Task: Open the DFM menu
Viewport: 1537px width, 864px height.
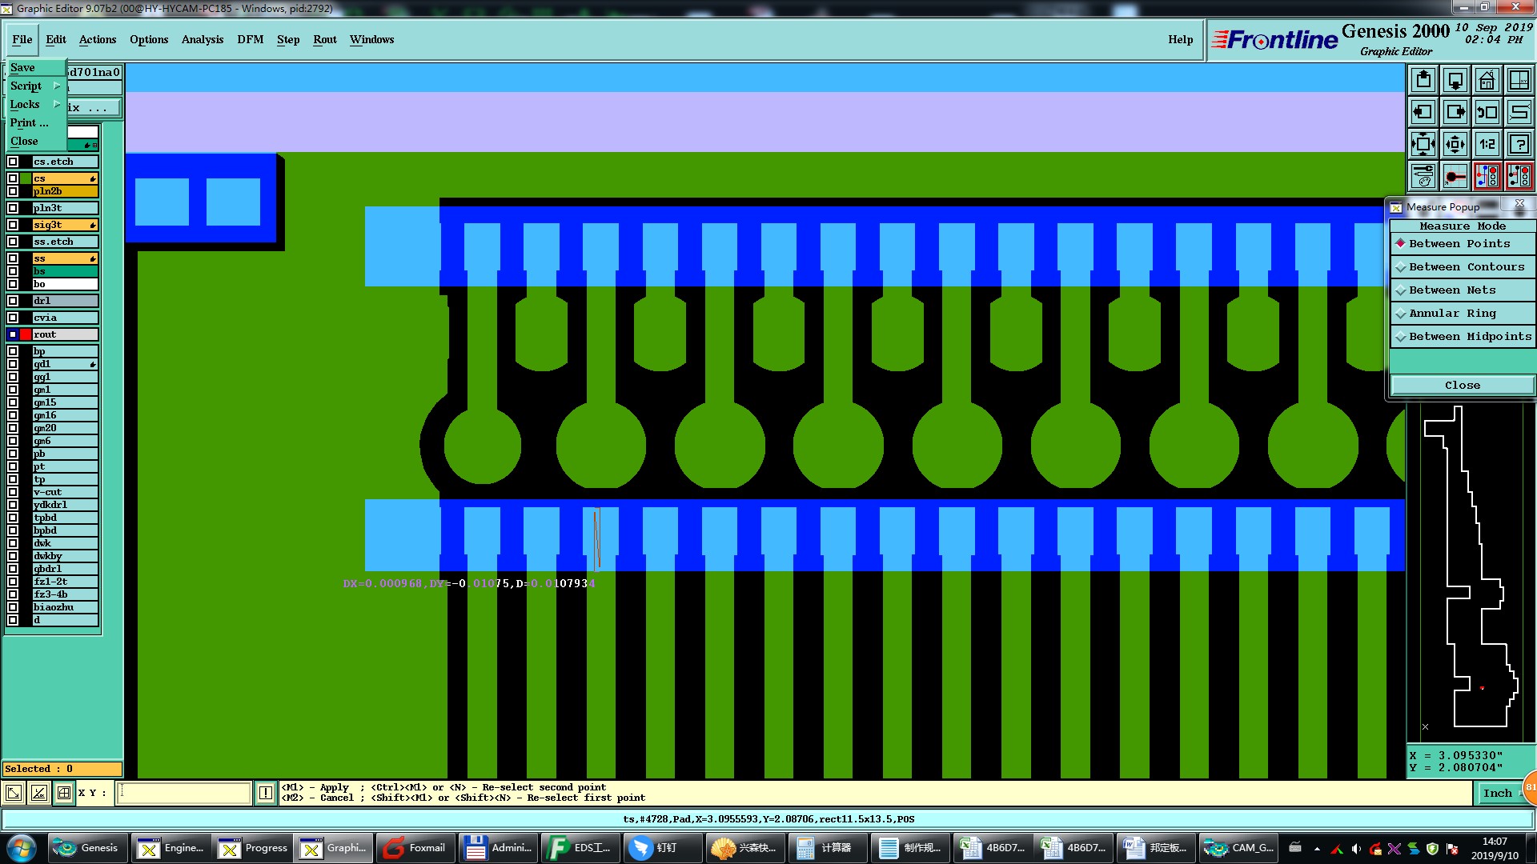Action: pos(250,39)
